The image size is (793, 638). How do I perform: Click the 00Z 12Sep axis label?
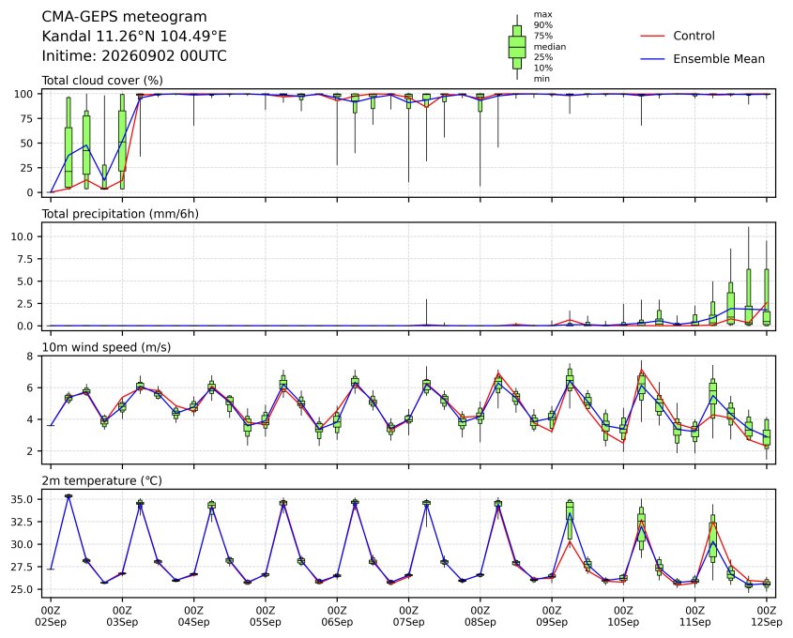coord(767,616)
